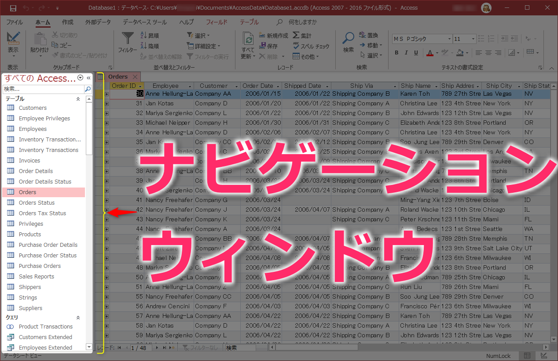
Task: Click the 表示 view switch icon
Action: click(x=13, y=40)
